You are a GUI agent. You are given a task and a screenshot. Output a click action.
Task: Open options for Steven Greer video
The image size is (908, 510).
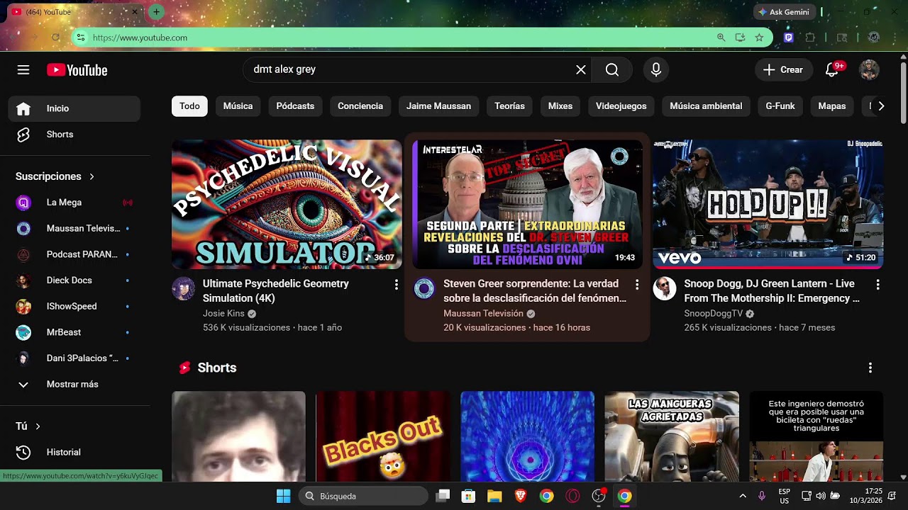point(636,285)
